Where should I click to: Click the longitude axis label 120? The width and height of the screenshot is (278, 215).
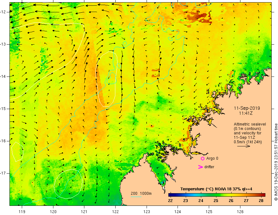[53, 212]
